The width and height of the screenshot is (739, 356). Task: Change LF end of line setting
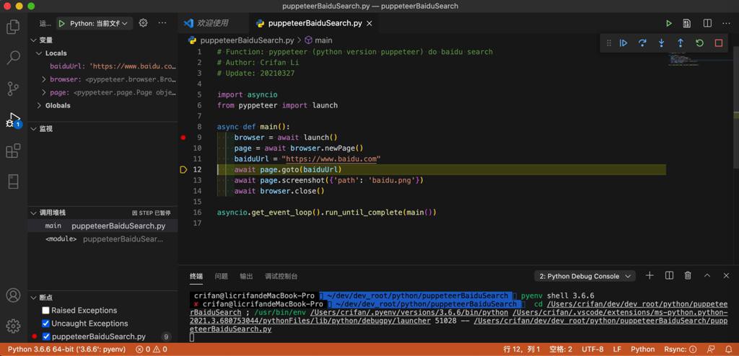point(617,350)
